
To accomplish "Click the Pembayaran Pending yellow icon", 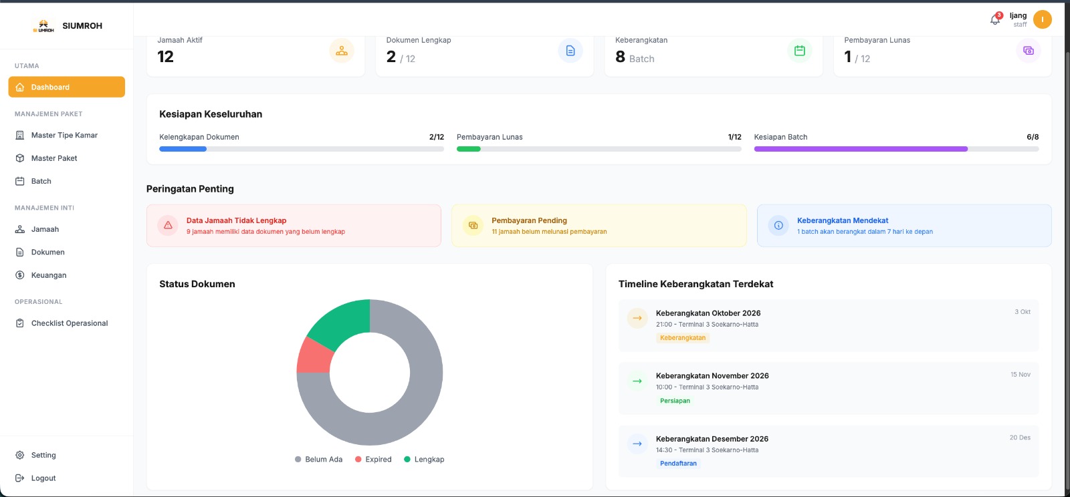I will tap(473, 225).
